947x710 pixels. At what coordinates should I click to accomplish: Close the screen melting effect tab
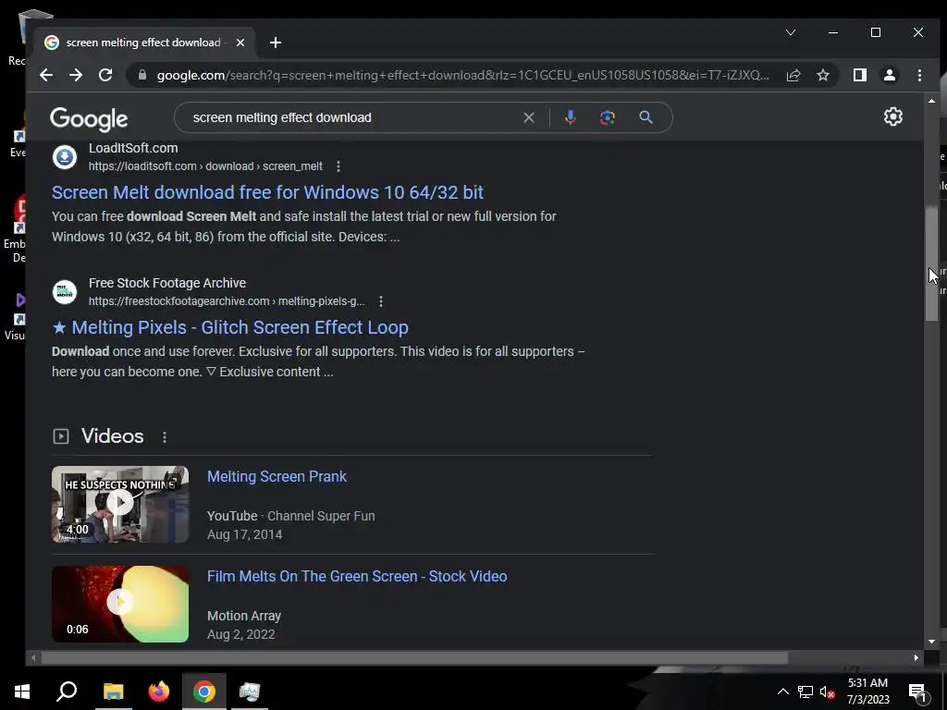(x=240, y=43)
